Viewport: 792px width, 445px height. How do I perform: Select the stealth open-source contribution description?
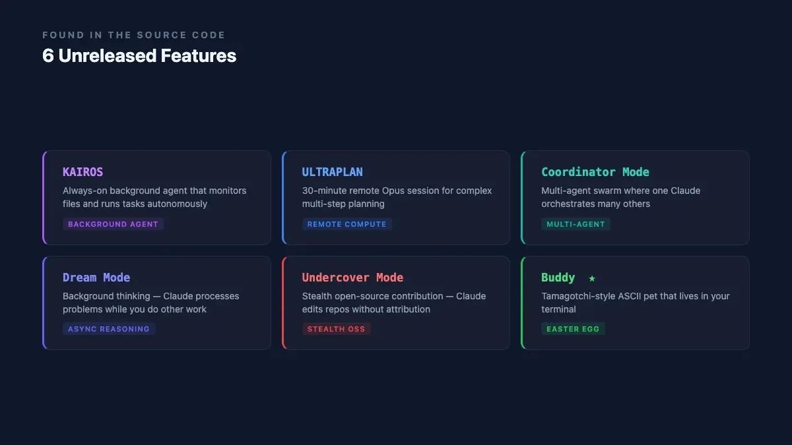pos(393,303)
